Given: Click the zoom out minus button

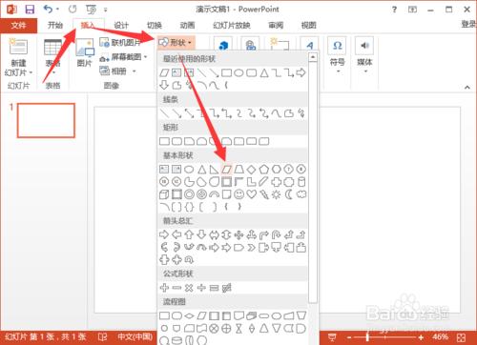Looking at the screenshot, I should 349,337.
